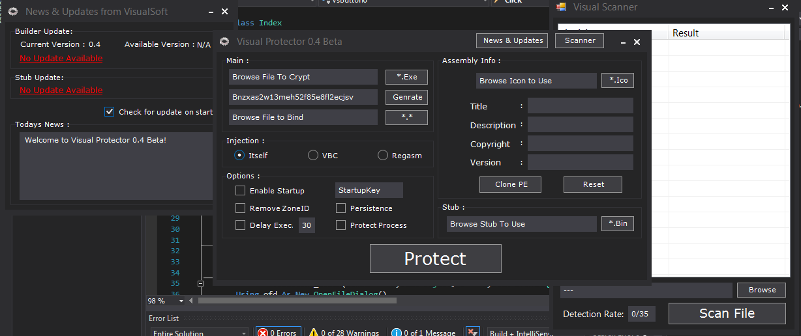
Task: Click the Delay Exec. value 30 field
Action: tap(307, 225)
